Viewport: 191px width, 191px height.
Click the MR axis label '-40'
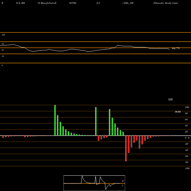(186, 150)
